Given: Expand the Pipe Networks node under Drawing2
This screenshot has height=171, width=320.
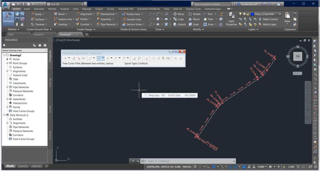Looking at the screenshot, I should coord(7,87).
